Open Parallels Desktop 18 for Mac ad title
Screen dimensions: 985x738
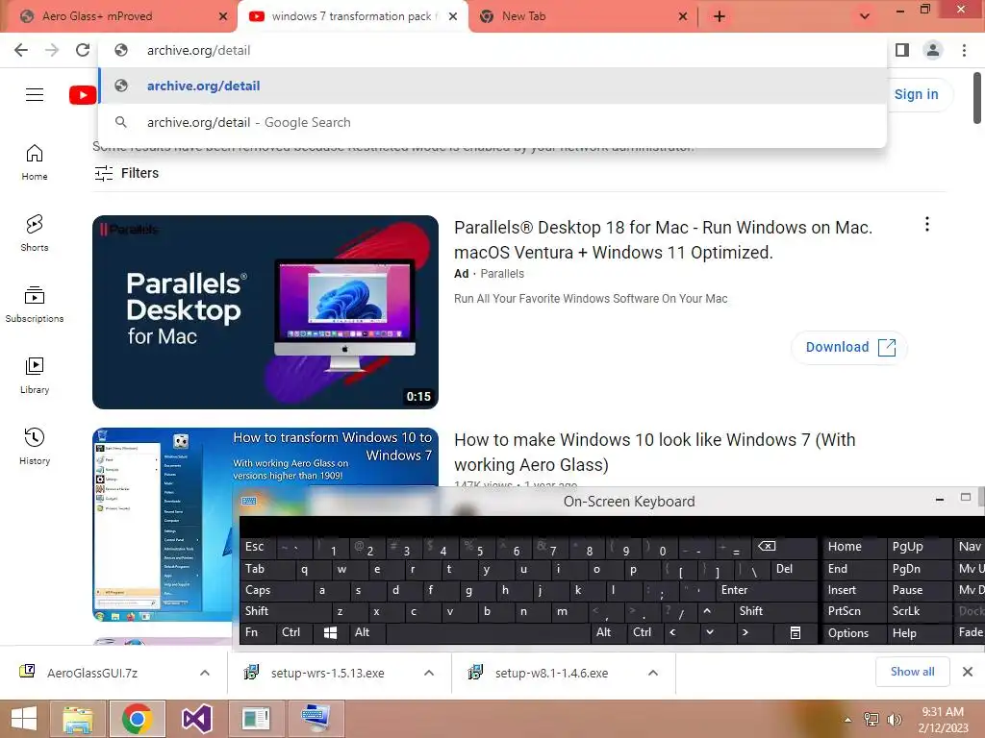(x=664, y=239)
